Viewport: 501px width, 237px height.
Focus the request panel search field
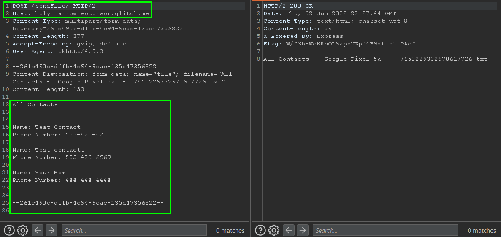pyautogui.click(x=134, y=230)
